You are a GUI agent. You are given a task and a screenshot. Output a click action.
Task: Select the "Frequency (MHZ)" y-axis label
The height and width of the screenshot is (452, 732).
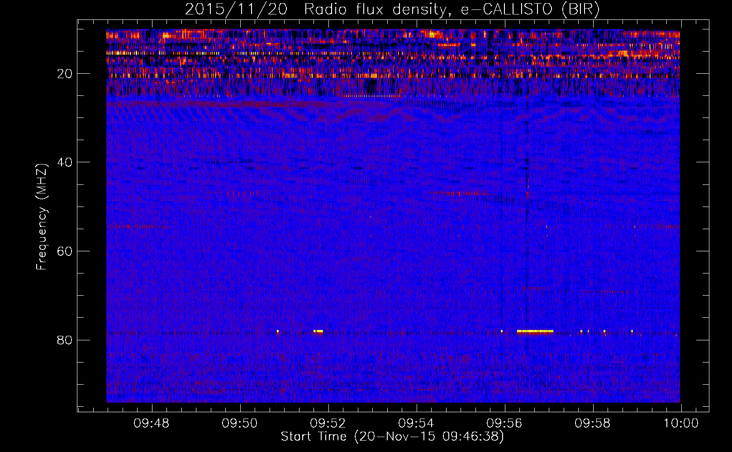pyautogui.click(x=42, y=217)
